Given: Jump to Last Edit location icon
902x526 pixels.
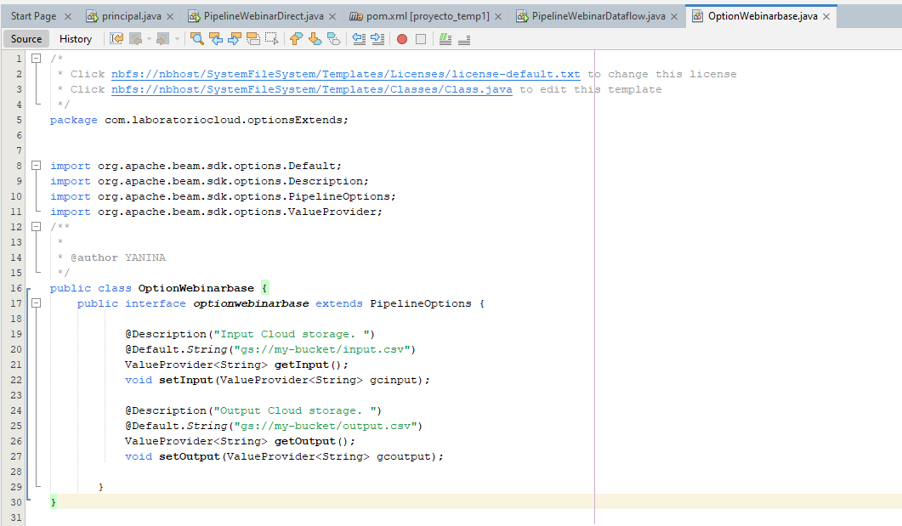Looking at the screenshot, I should coord(115,39).
